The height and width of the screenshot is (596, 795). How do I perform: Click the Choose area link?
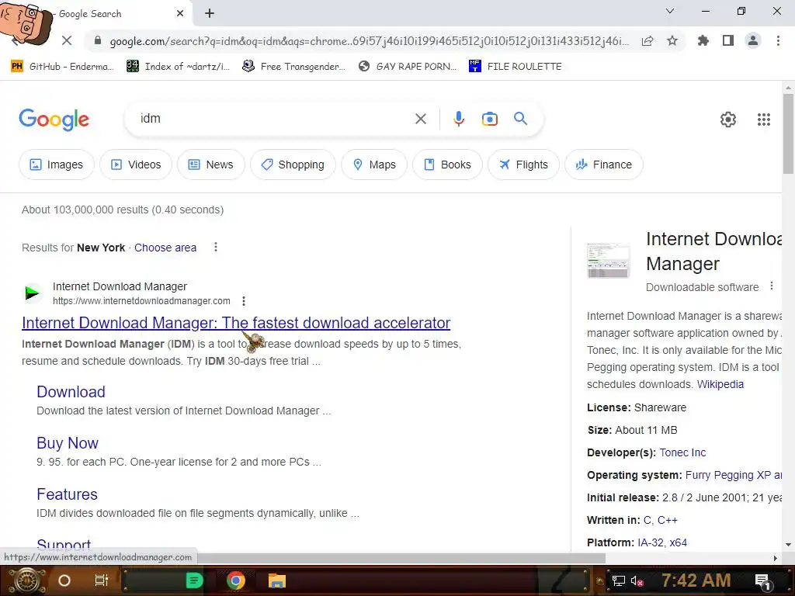coord(165,248)
